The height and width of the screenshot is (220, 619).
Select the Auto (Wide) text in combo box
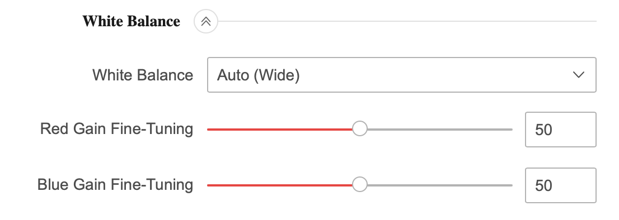(x=258, y=75)
